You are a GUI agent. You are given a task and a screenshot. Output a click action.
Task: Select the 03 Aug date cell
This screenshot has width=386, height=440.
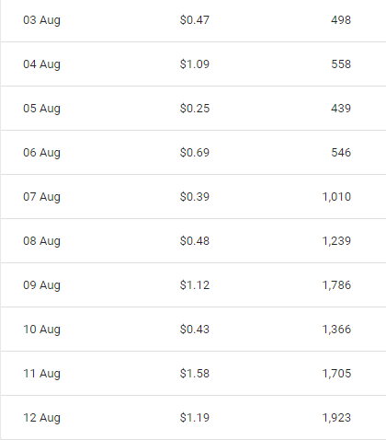41,20
